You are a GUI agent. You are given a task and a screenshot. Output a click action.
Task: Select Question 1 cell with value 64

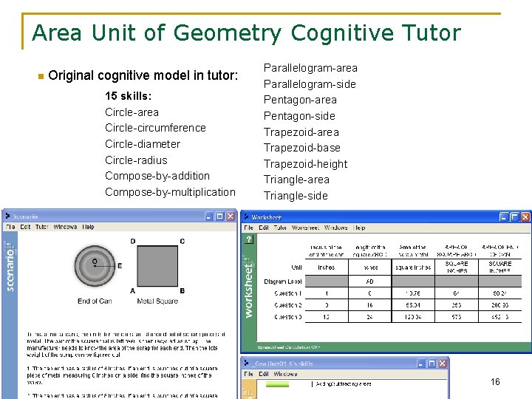(x=457, y=293)
